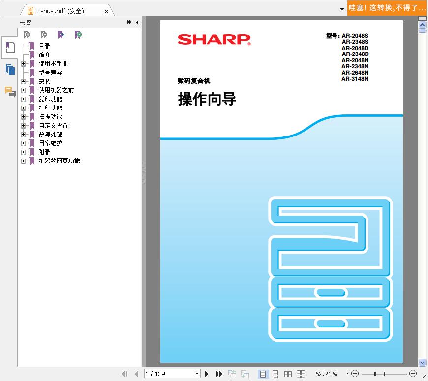Click the 操作向导 title on the page
The image size is (428, 381).
pyautogui.click(x=207, y=99)
